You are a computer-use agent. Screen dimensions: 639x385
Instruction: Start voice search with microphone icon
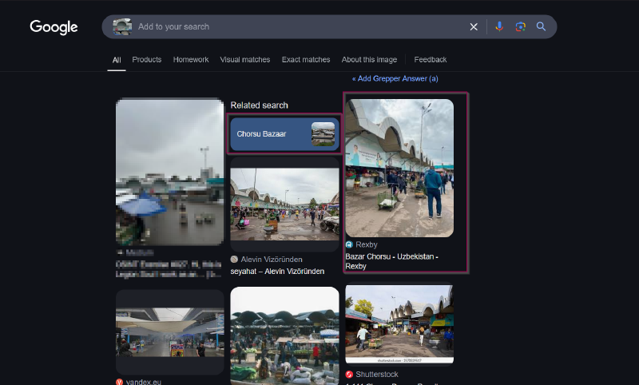[499, 27]
